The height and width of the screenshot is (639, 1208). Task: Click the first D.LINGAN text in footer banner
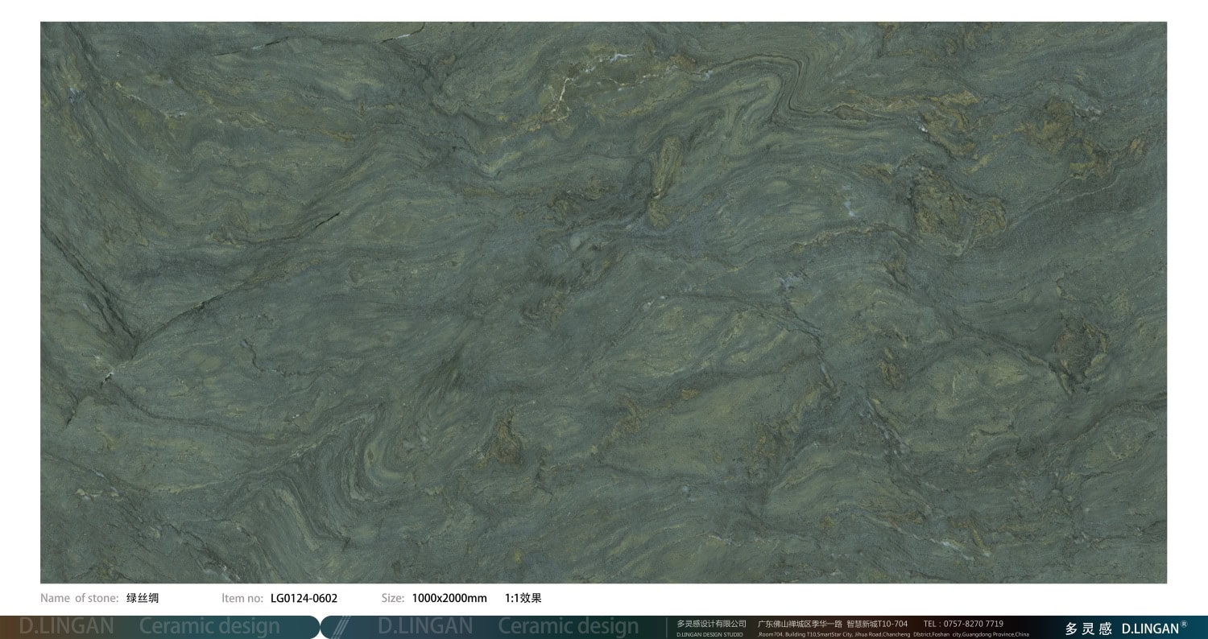[x=67, y=627]
